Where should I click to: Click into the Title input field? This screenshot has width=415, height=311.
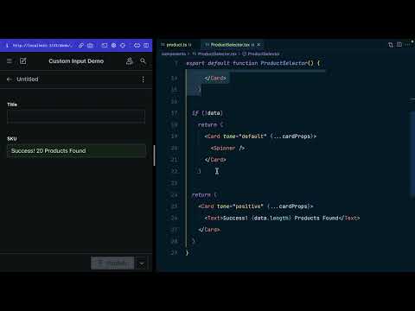(x=76, y=117)
